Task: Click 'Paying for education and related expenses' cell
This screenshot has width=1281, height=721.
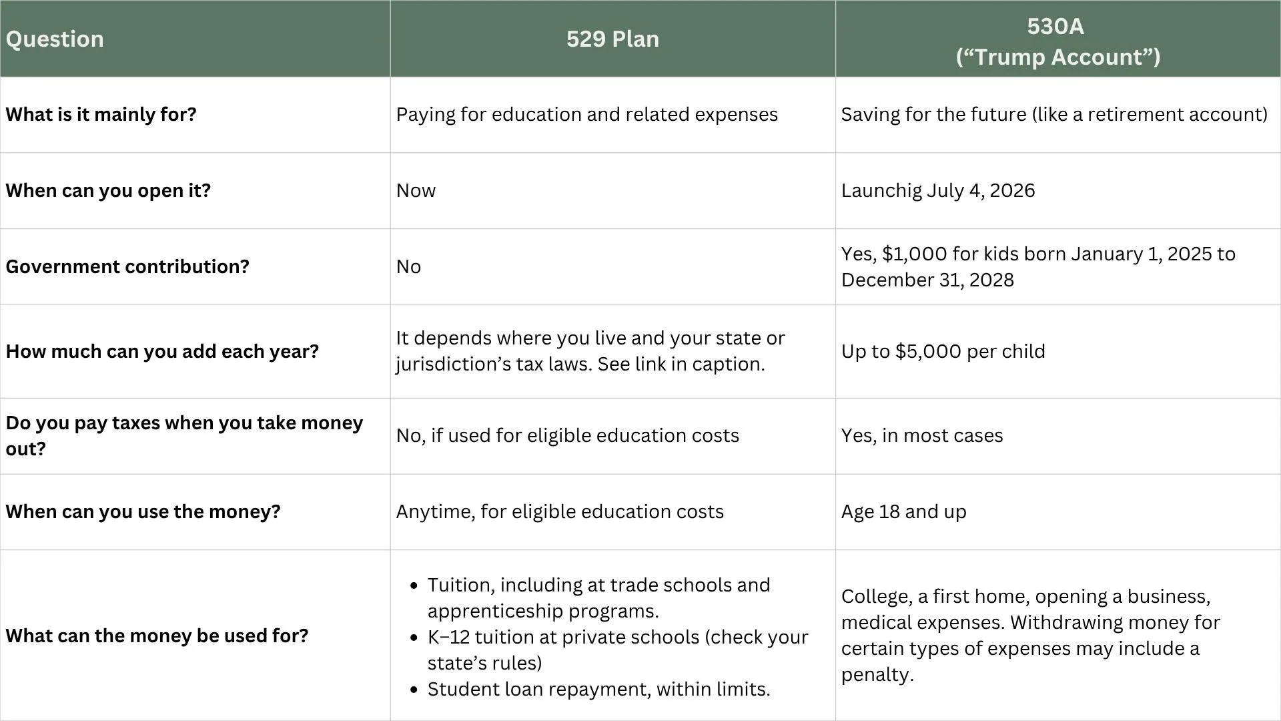Action: 612,115
